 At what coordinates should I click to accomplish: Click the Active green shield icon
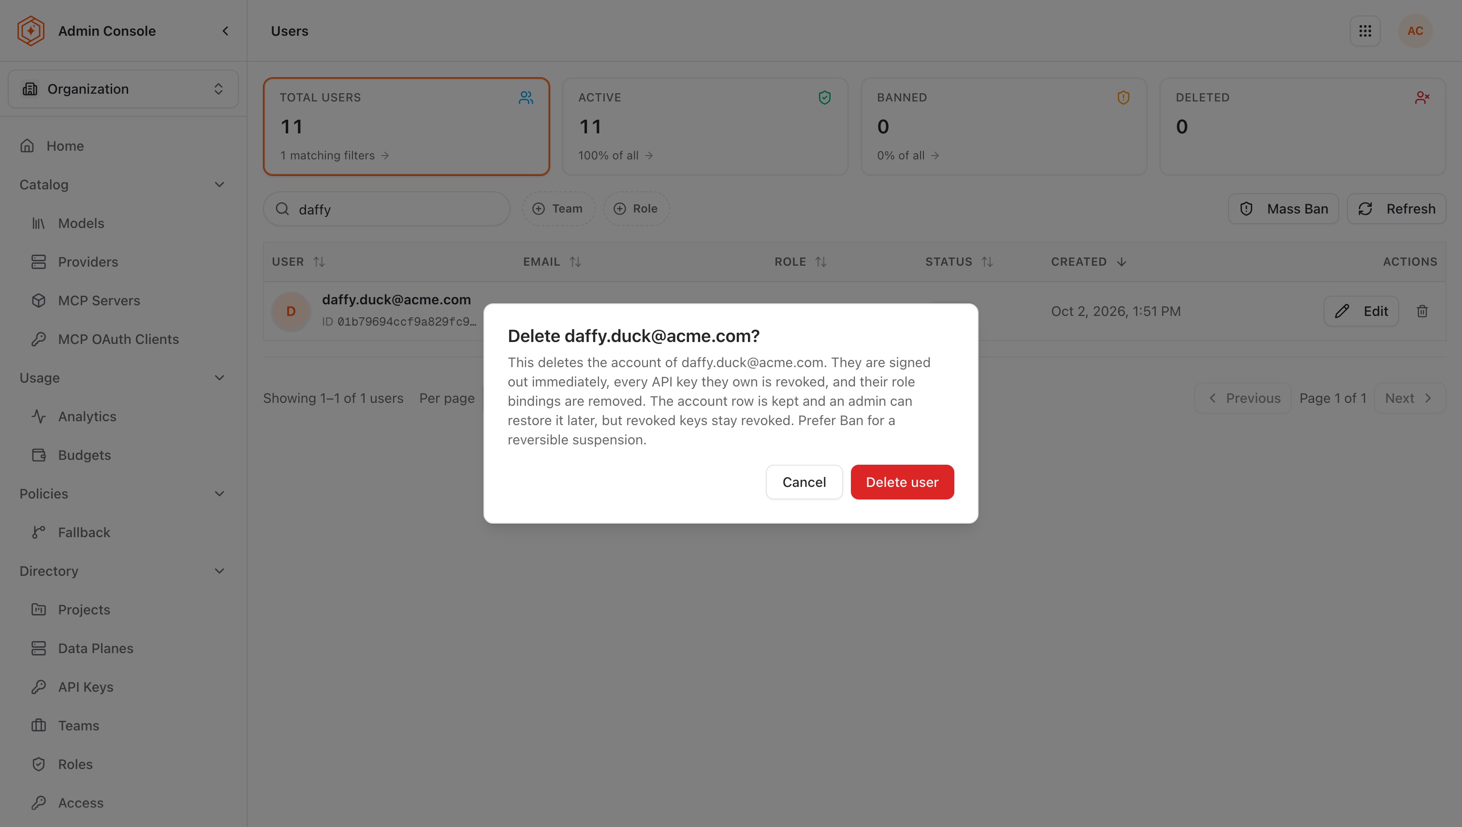pos(824,98)
